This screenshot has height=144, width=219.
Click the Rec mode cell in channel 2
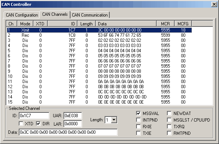pyautogui.click(x=25, y=35)
